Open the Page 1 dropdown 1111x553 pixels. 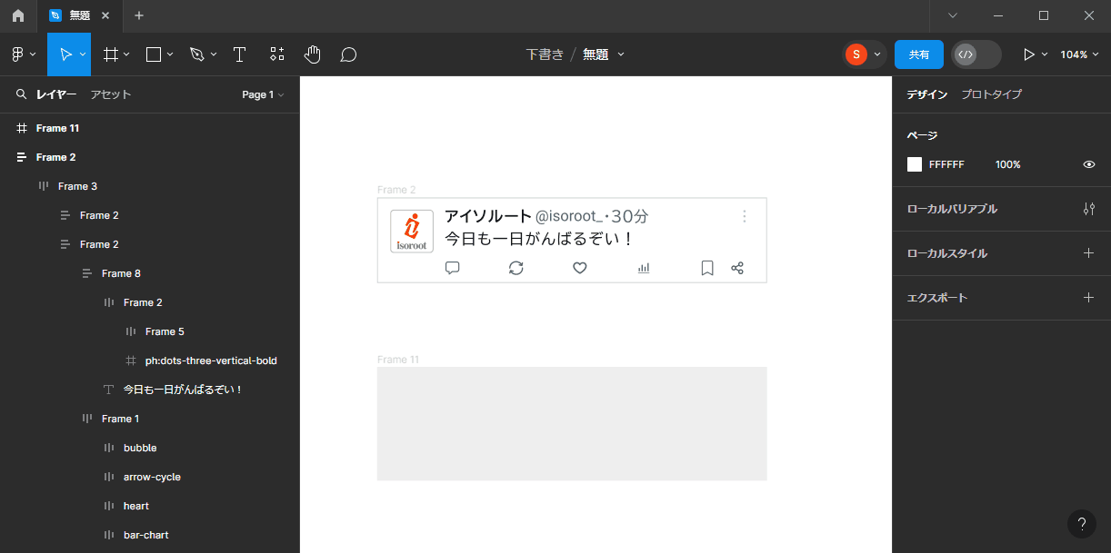pos(263,94)
